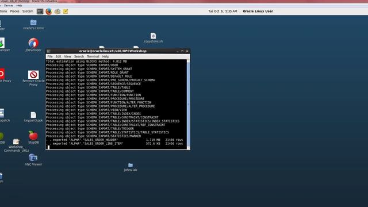Image resolution: width=368 pixels, height=207 pixels.
Task: Open the VirtualBox Help menu
Action: tap(19, 5)
